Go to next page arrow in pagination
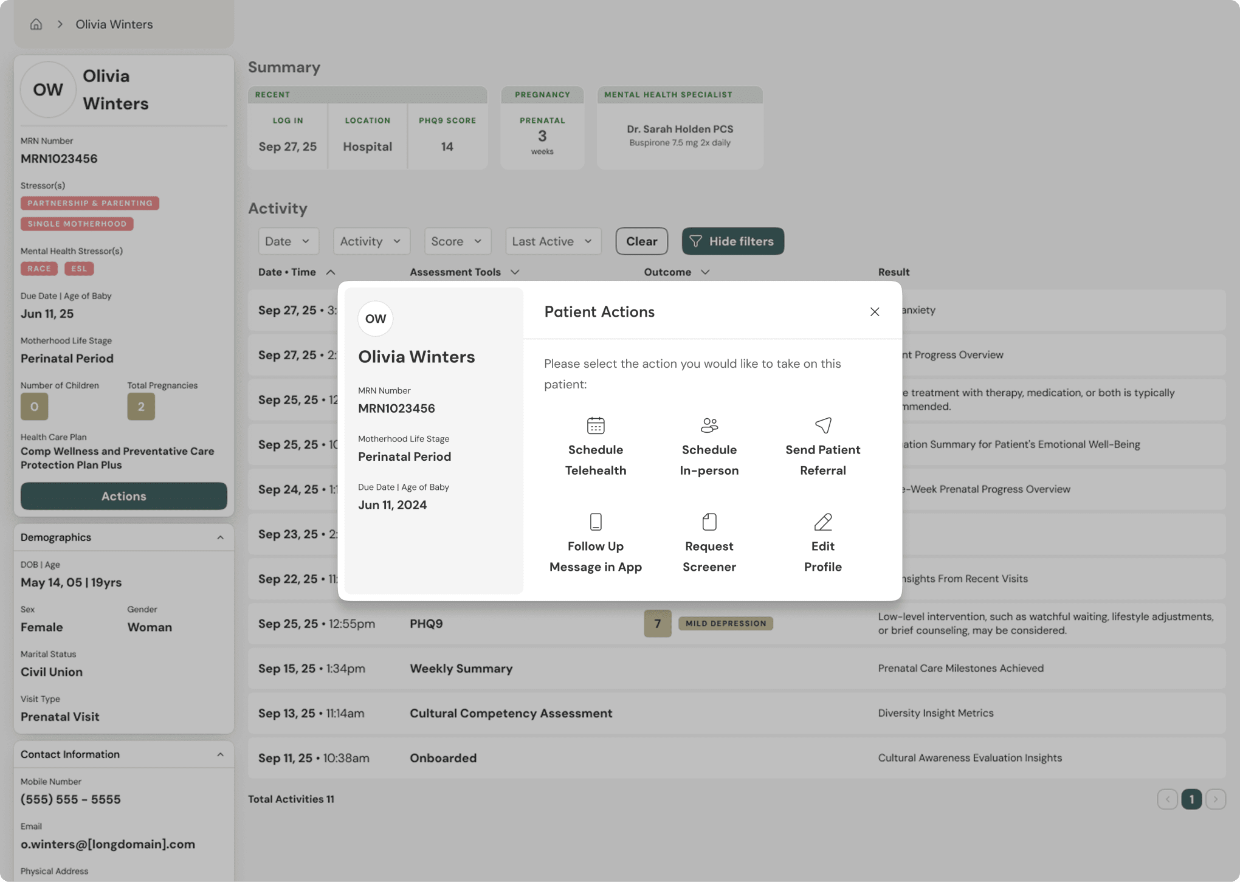The image size is (1240, 882). click(1215, 799)
